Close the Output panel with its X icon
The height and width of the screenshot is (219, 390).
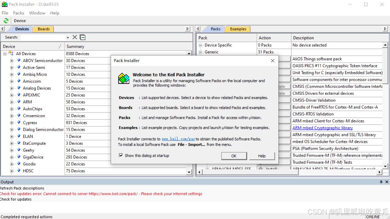[x=387, y=182]
